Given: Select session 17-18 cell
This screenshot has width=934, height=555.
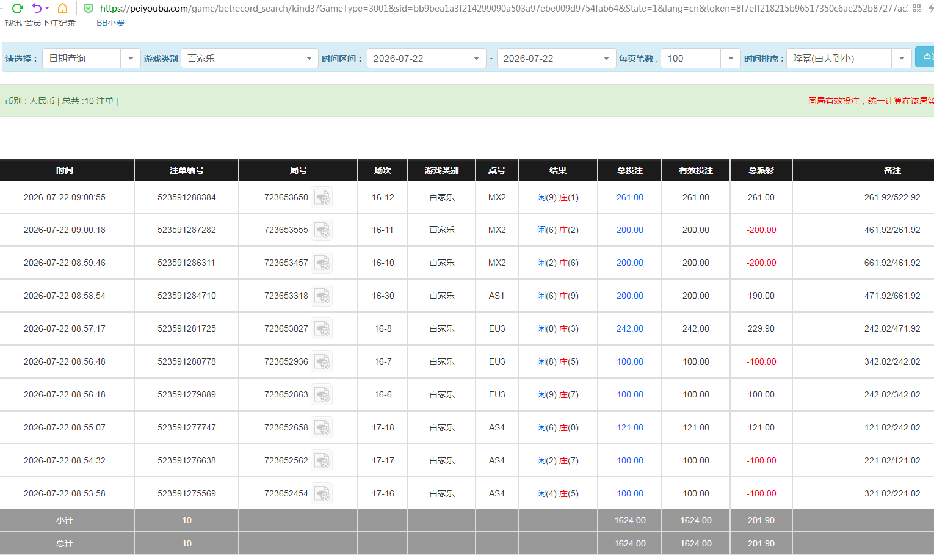Looking at the screenshot, I should (383, 428).
